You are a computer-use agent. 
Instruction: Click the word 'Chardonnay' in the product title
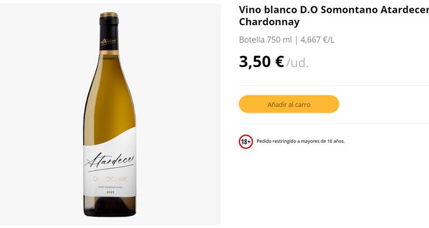point(269,22)
